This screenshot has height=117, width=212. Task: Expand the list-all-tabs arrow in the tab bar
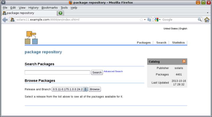[207, 13]
